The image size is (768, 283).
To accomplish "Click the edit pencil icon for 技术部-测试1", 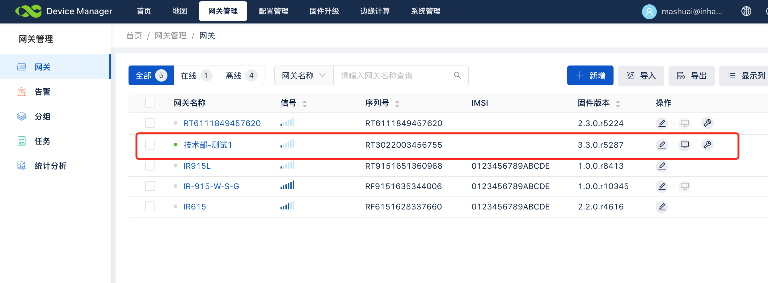I will (662, 145).
